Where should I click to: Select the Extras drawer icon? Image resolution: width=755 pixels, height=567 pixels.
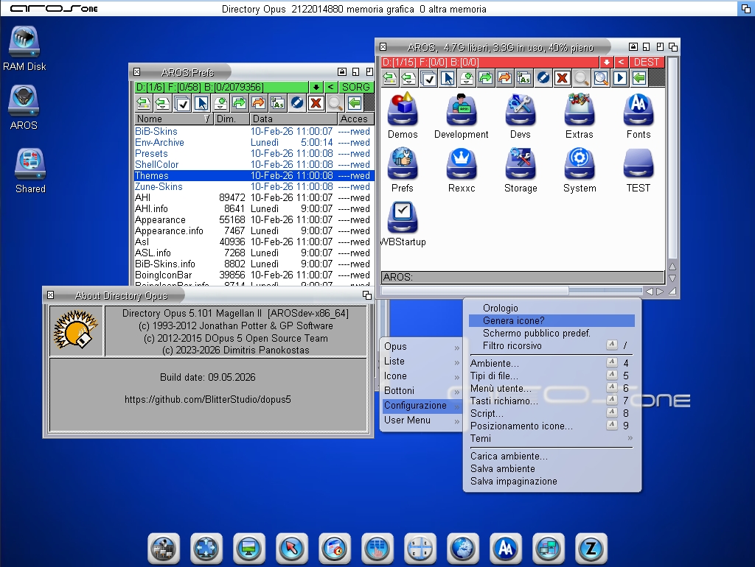pyautogui.click(x=580, y=116)
